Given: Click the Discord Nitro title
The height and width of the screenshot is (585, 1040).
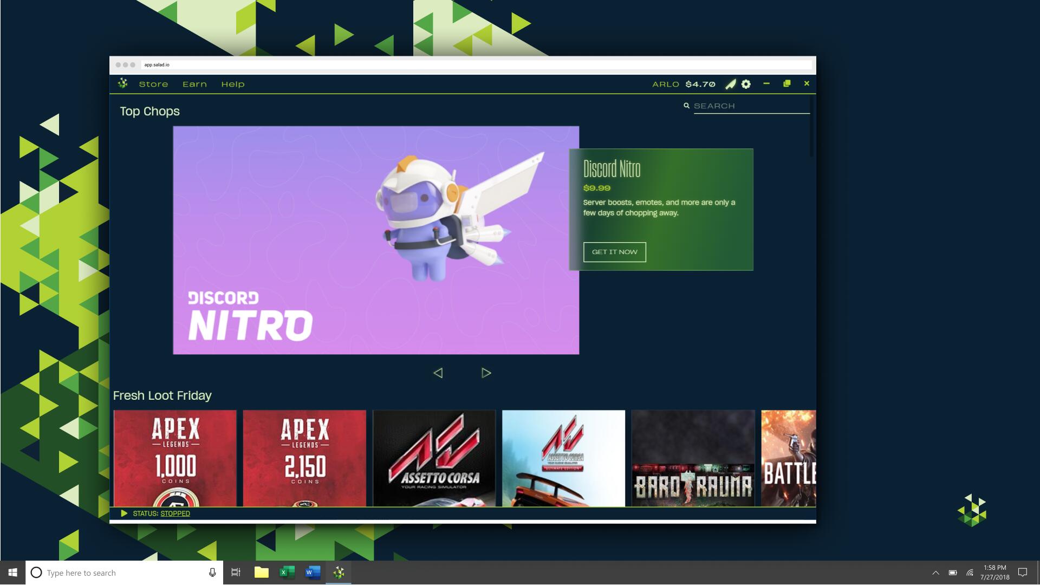Looking at the screenshot, I should [612, 169].
